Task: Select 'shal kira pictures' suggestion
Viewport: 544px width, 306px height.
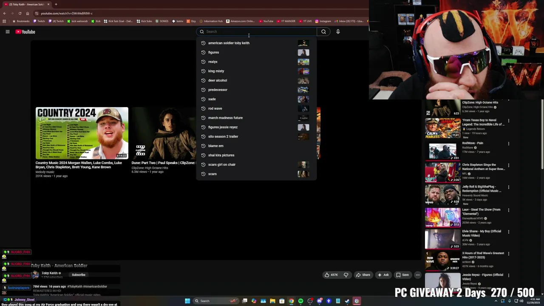Action: [x=256, y=155]
